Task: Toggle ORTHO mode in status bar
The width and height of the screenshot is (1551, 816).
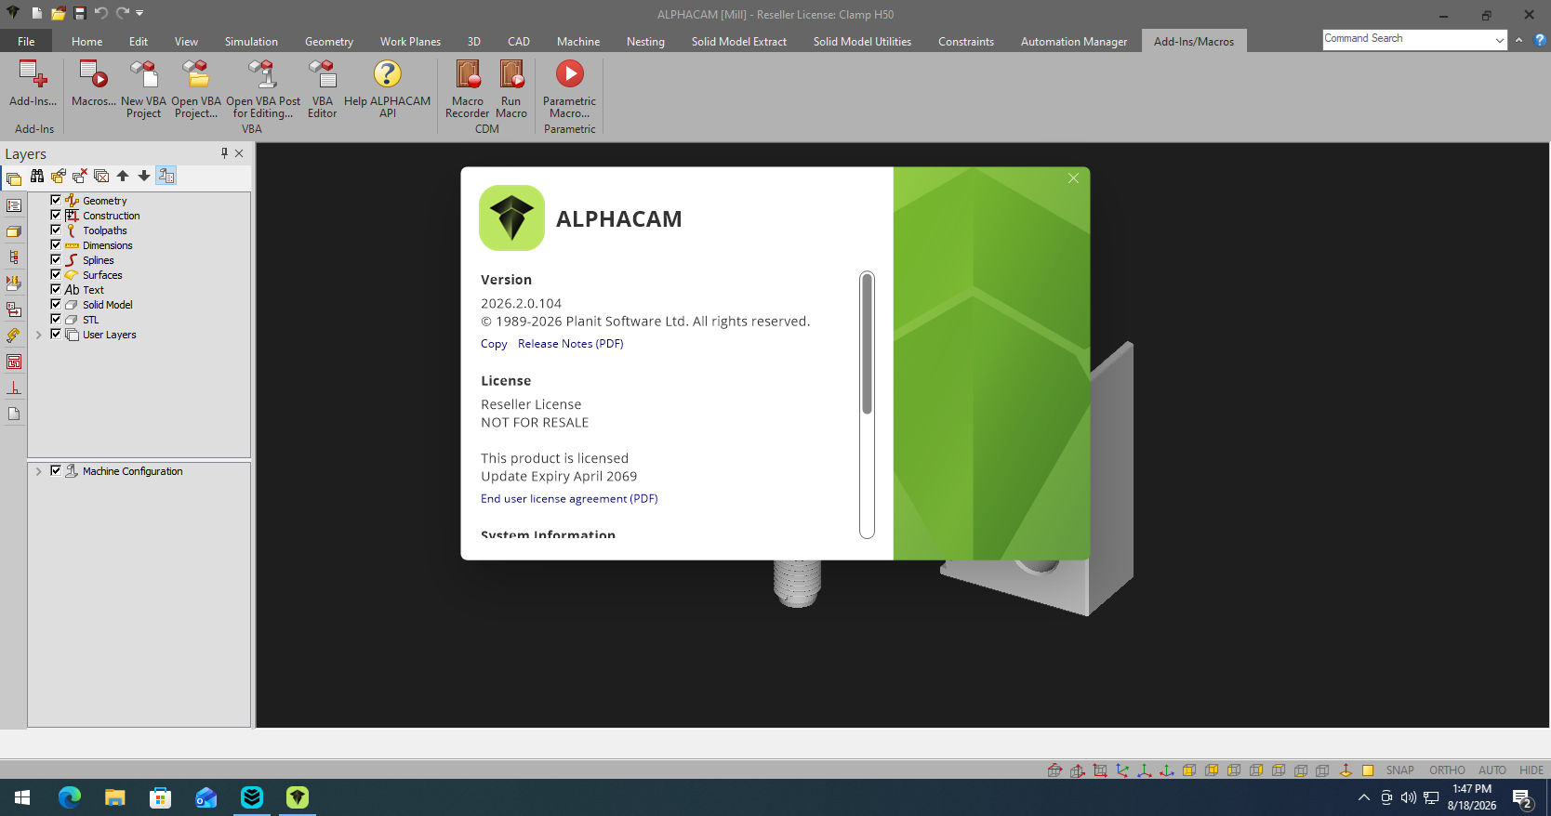Action: [x=1447, y=770]
